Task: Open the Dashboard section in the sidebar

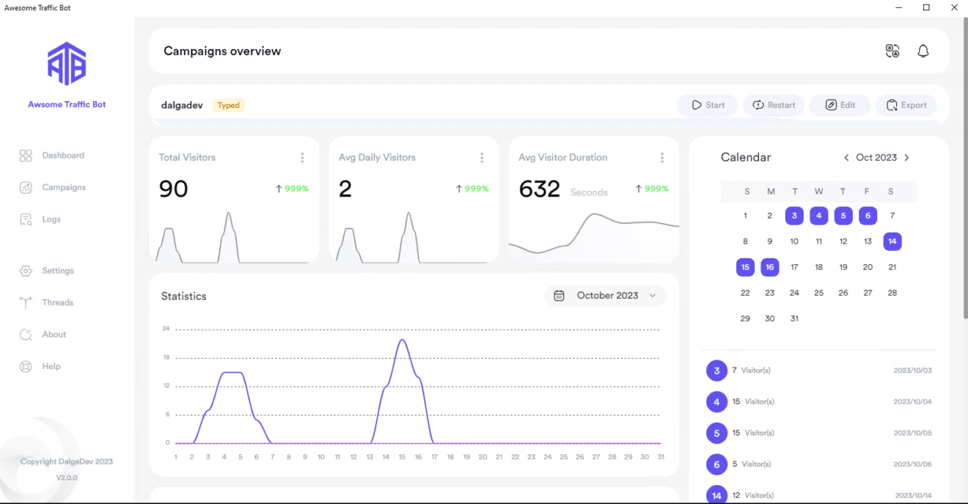Action: pyautogui.click(x=63, y=155)
